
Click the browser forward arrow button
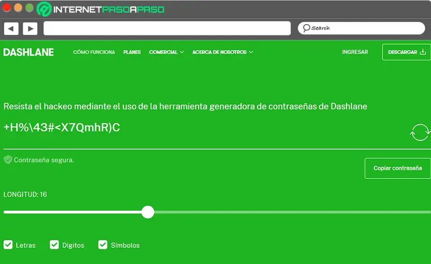[x=30, y=28]
